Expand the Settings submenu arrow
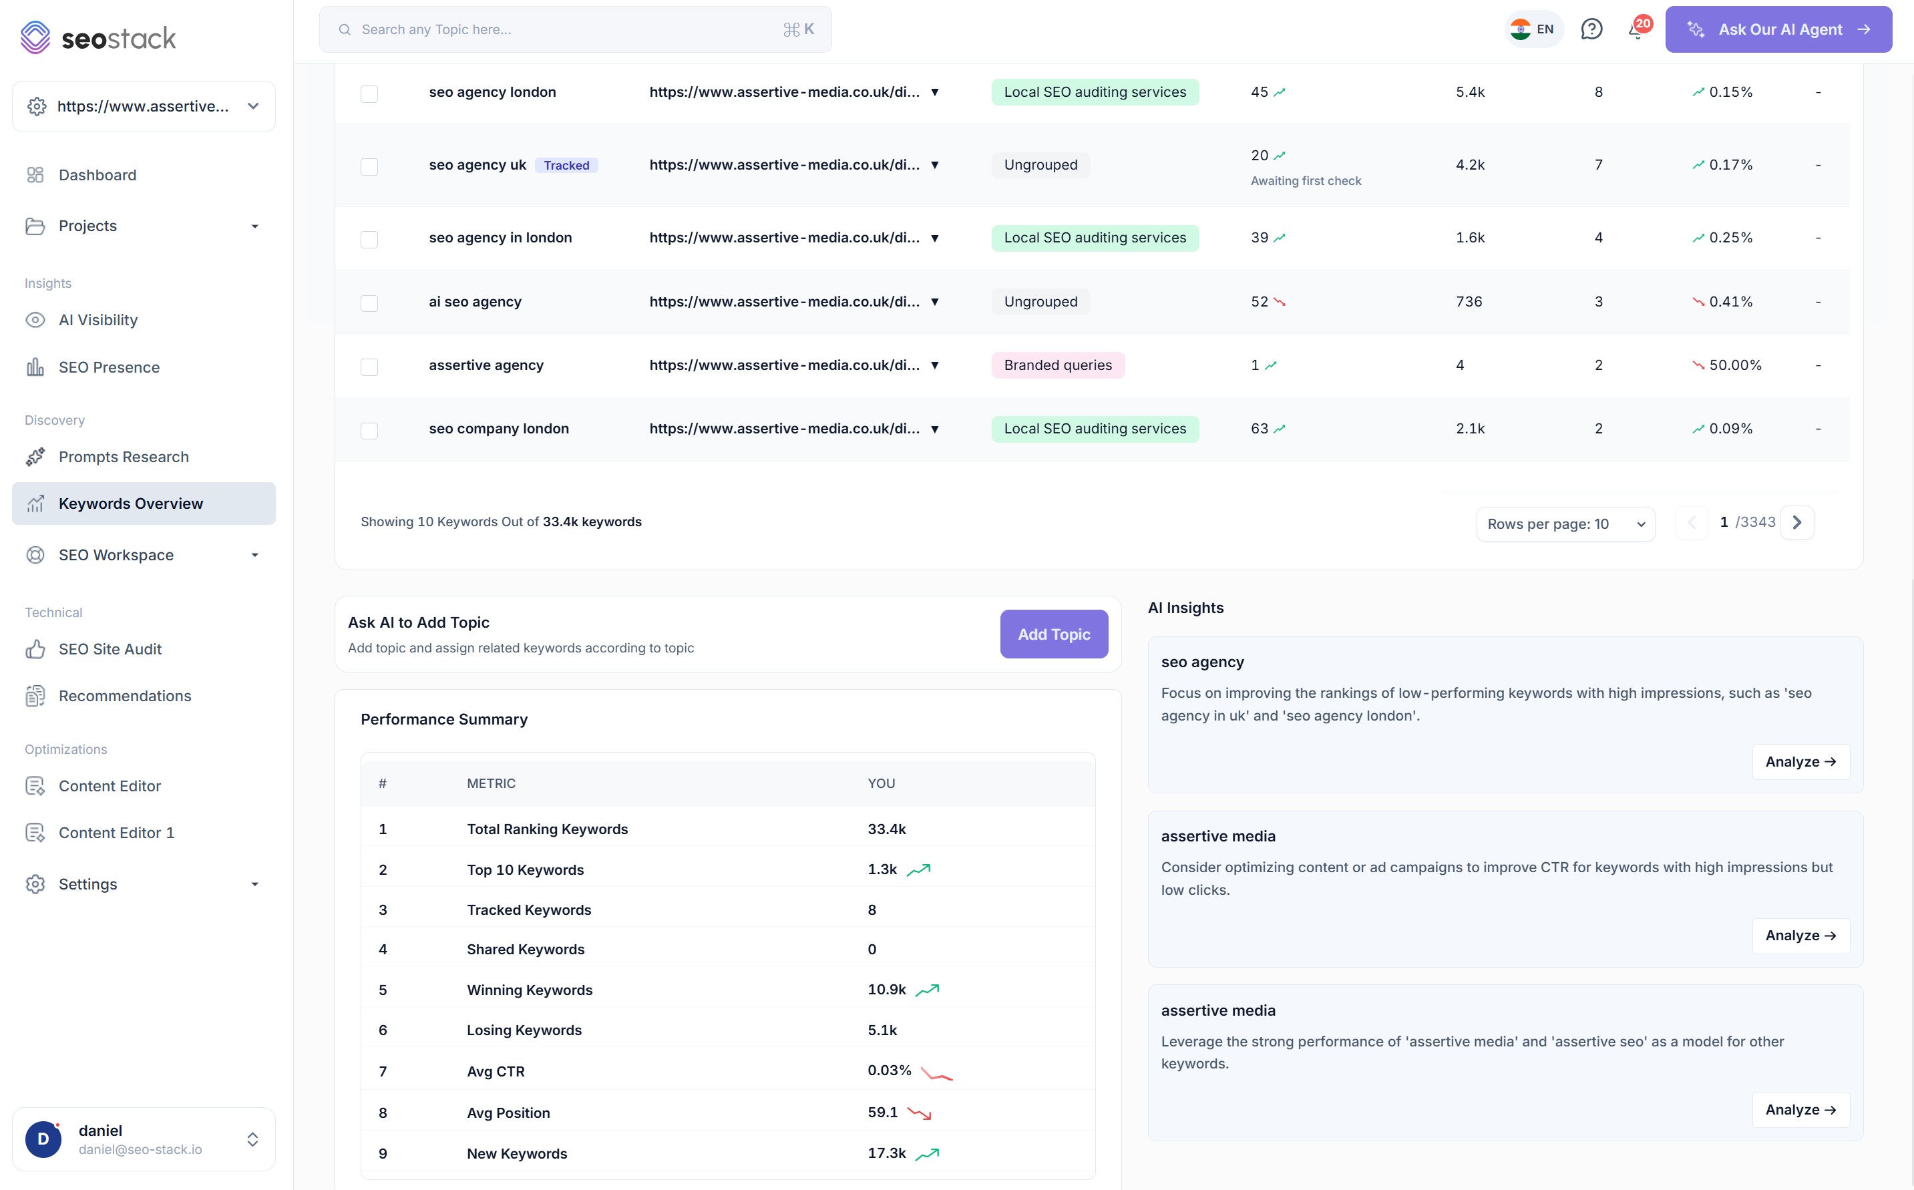The image size is (1914, 1190). point(254,884)
